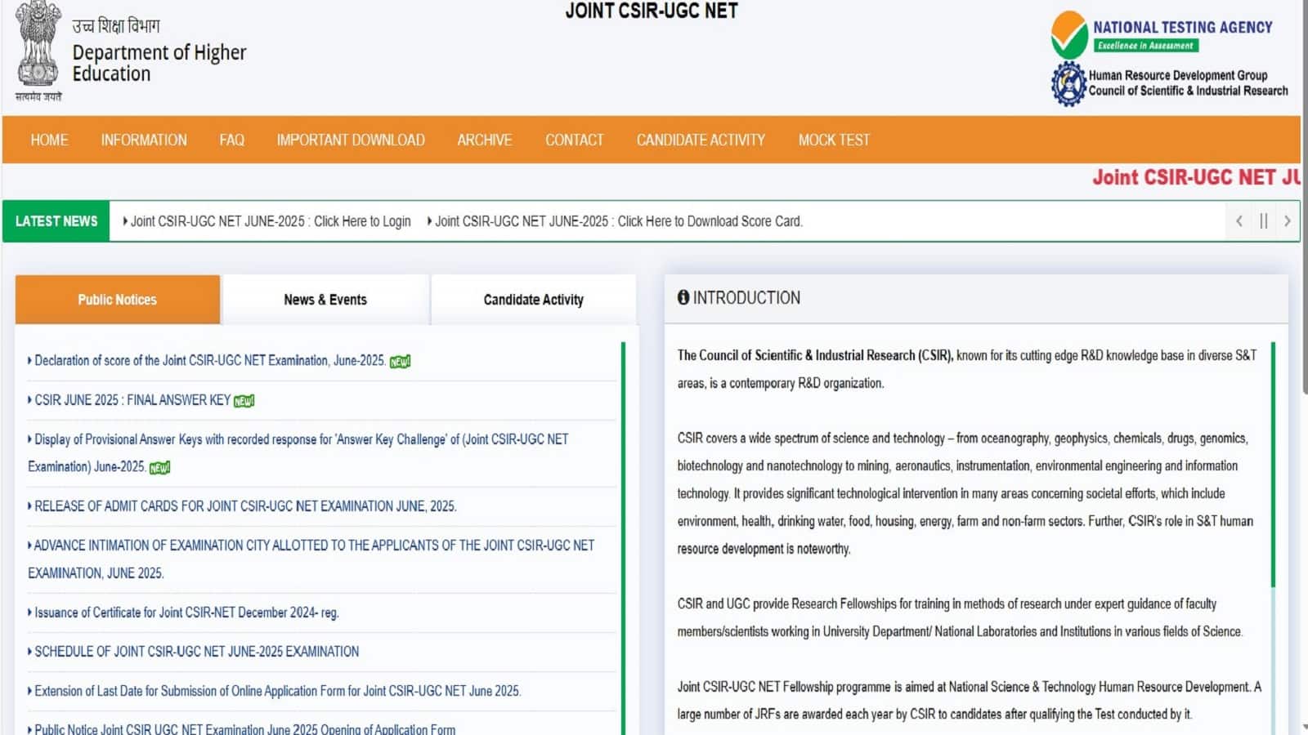
Task: Click the green public notices scrollbar
Action: coord(623,531)
